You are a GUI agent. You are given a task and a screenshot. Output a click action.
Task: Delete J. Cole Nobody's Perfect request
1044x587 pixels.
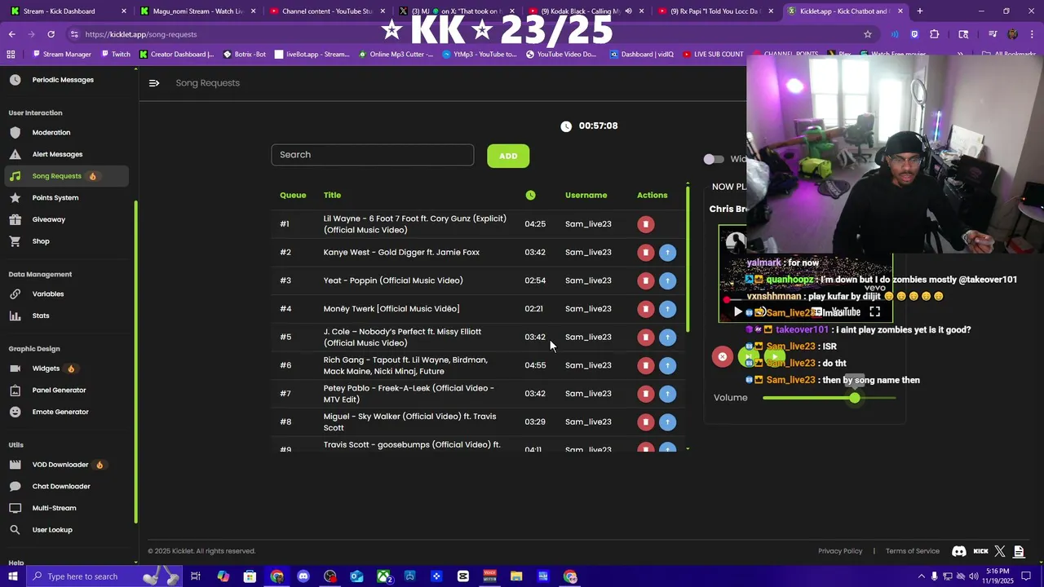[x=646, y=338]
